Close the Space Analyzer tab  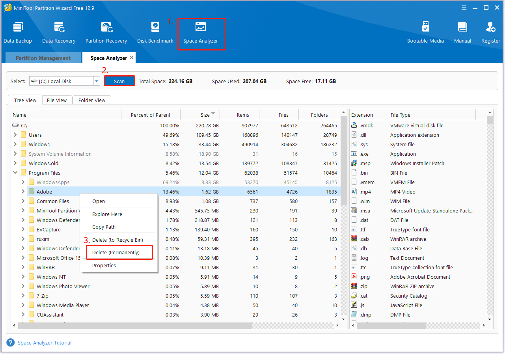pos(132,58)
